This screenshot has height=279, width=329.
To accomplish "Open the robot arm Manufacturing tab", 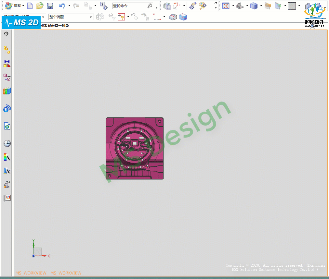I will tap(7, 184).
